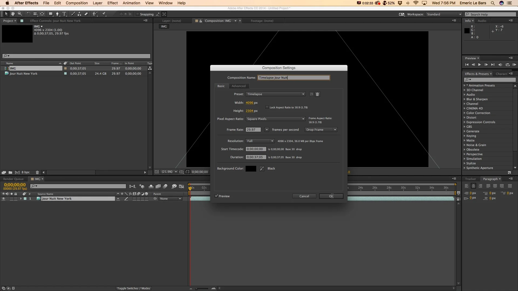This screenshot has width=518, height=291.
Task: Select the Puppet Pin tool
Action: coord(104,14)
